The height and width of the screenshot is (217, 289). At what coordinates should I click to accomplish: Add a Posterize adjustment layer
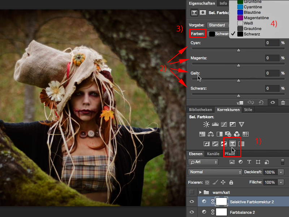215,144
